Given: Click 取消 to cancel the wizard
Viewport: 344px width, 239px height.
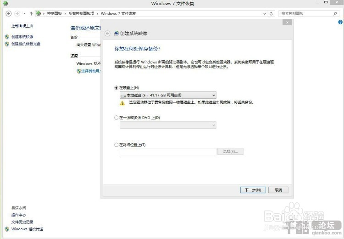Looking at the screenshot, I should click(x=278, y=190).
